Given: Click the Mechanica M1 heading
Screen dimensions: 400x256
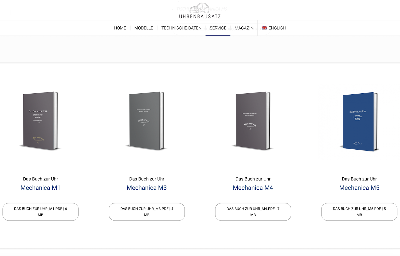Looking at the screenshot, I should pyautogui.click(x=40, y=188).
